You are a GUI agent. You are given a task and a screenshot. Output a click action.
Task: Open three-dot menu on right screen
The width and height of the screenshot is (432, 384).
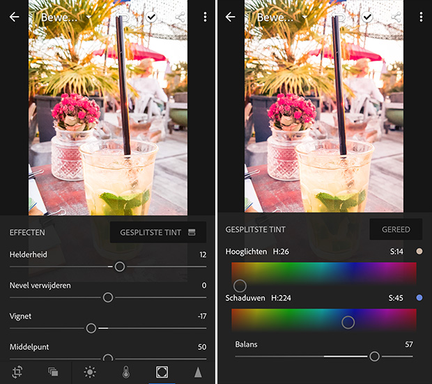(421, 17)
